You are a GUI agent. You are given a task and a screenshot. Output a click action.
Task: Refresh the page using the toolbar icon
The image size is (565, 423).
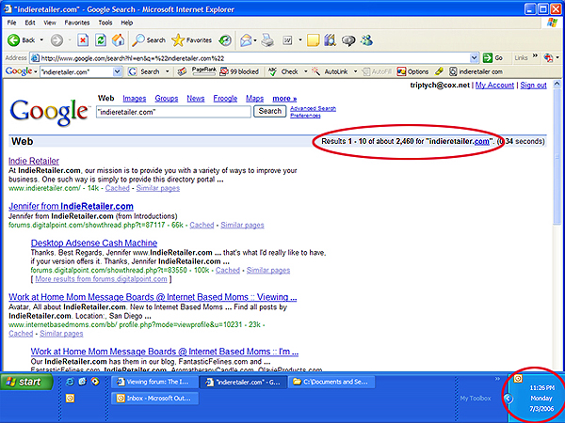pyautogui.click(x=101, y=40)
